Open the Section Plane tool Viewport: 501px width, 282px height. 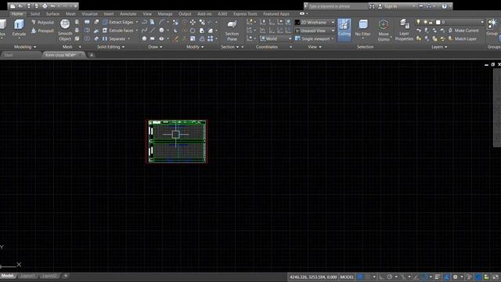tap(232, 31)
